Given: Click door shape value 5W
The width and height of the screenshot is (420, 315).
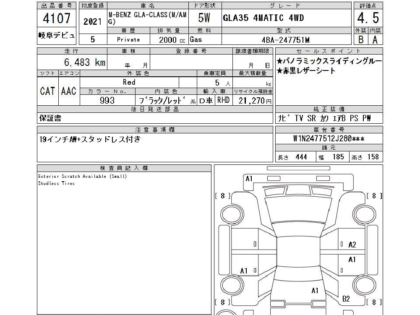Looking at the screenshot, I should (x=204, y=18).
